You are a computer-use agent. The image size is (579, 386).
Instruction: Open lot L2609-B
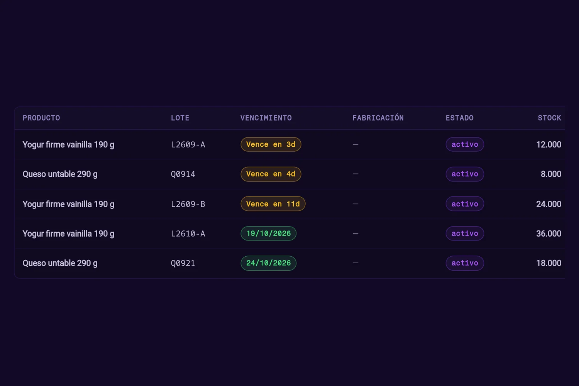[188, 204]
